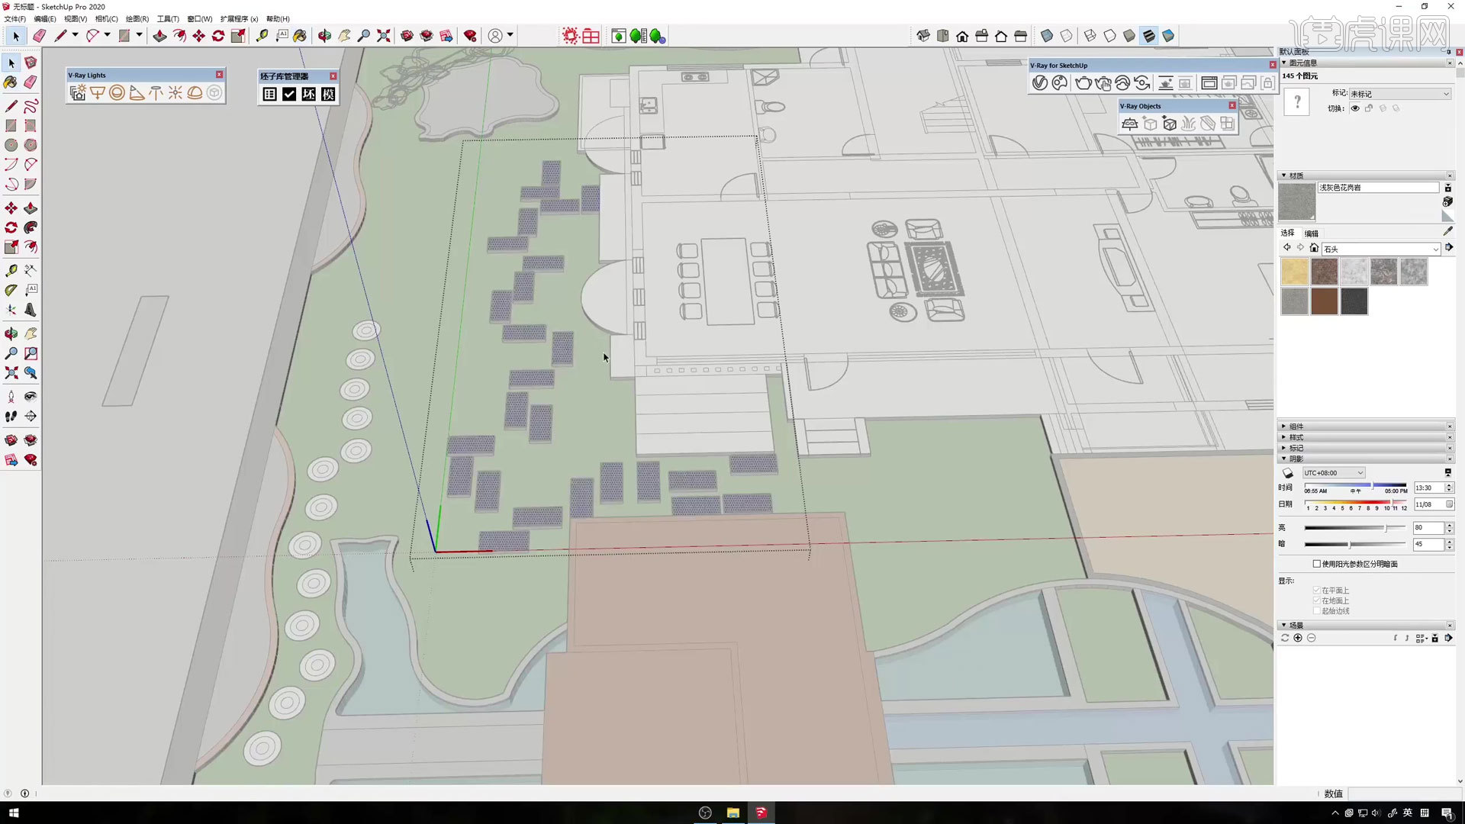Switch to the 编辑 materials tab
Screen dimensions: 1465x824
(x=1312, y=233)
